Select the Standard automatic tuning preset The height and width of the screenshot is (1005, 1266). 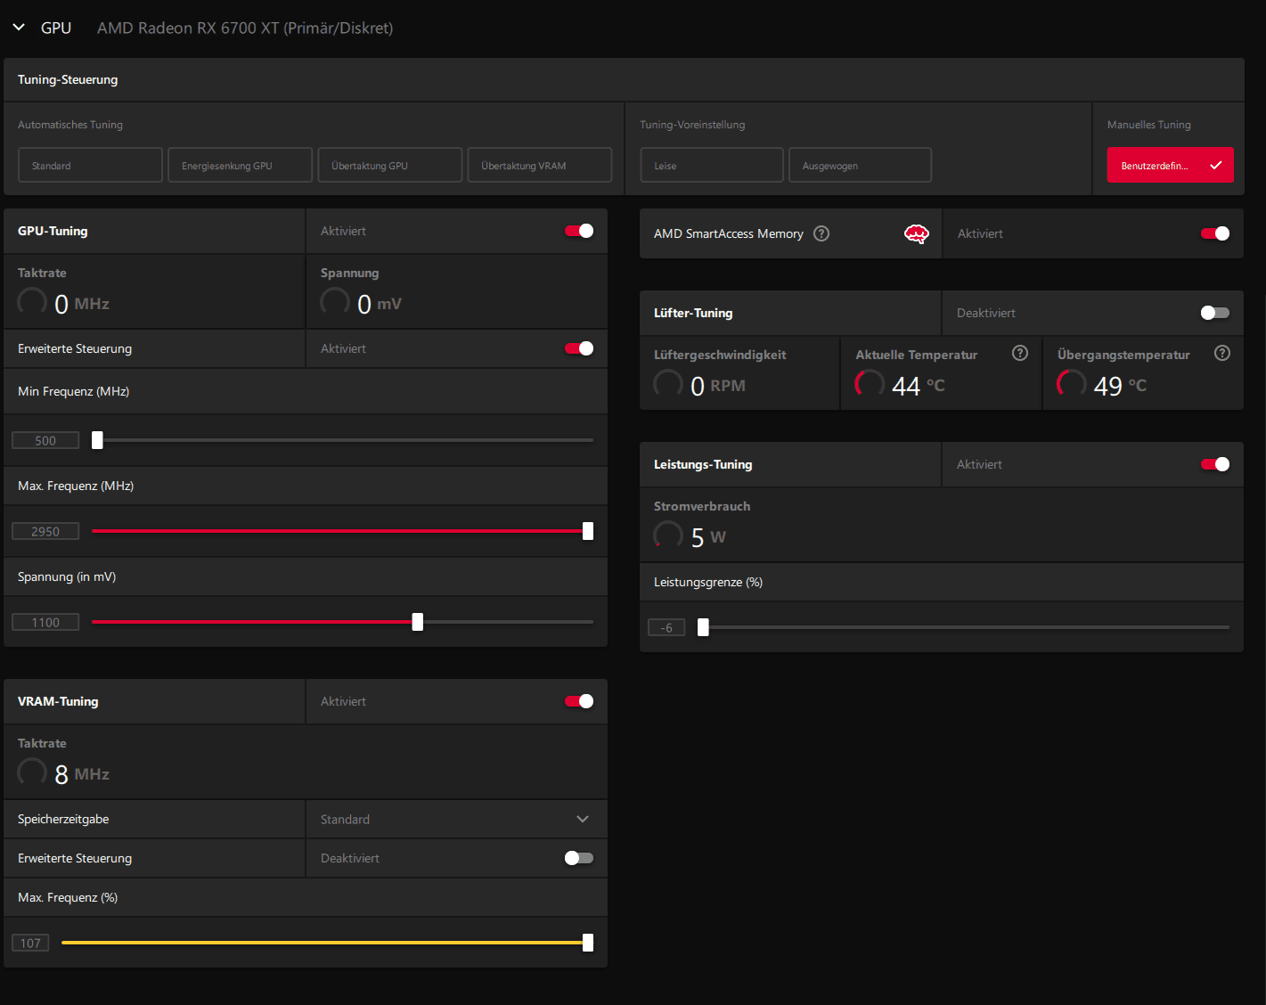[x=90, y=166]
